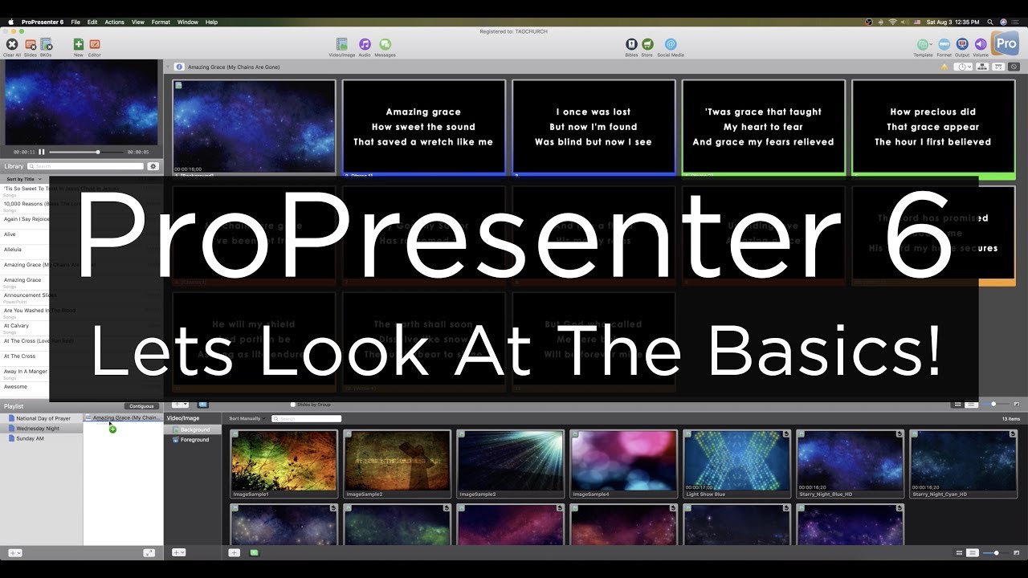Pause the preview video playback

pyautogui.click(x=42, y=152)
